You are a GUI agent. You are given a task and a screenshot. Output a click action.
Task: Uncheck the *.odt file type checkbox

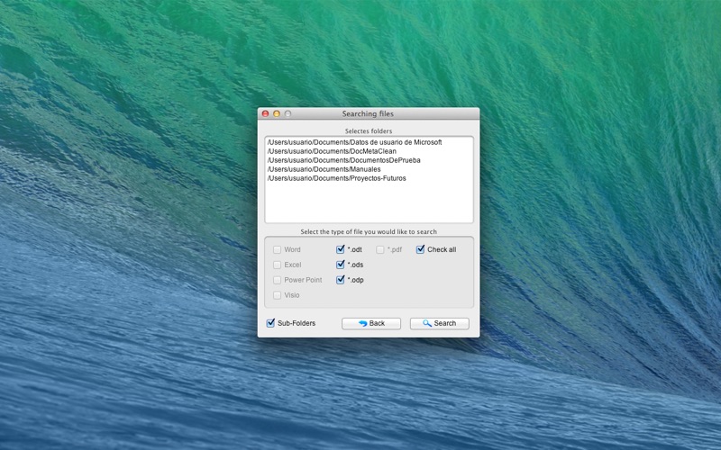341,249
